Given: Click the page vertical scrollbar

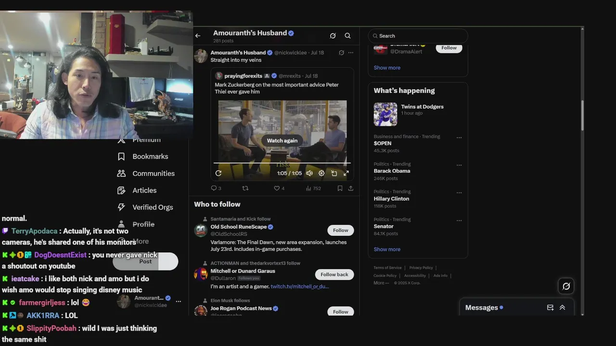Looking at the screenshot, I should coord(582,115).
